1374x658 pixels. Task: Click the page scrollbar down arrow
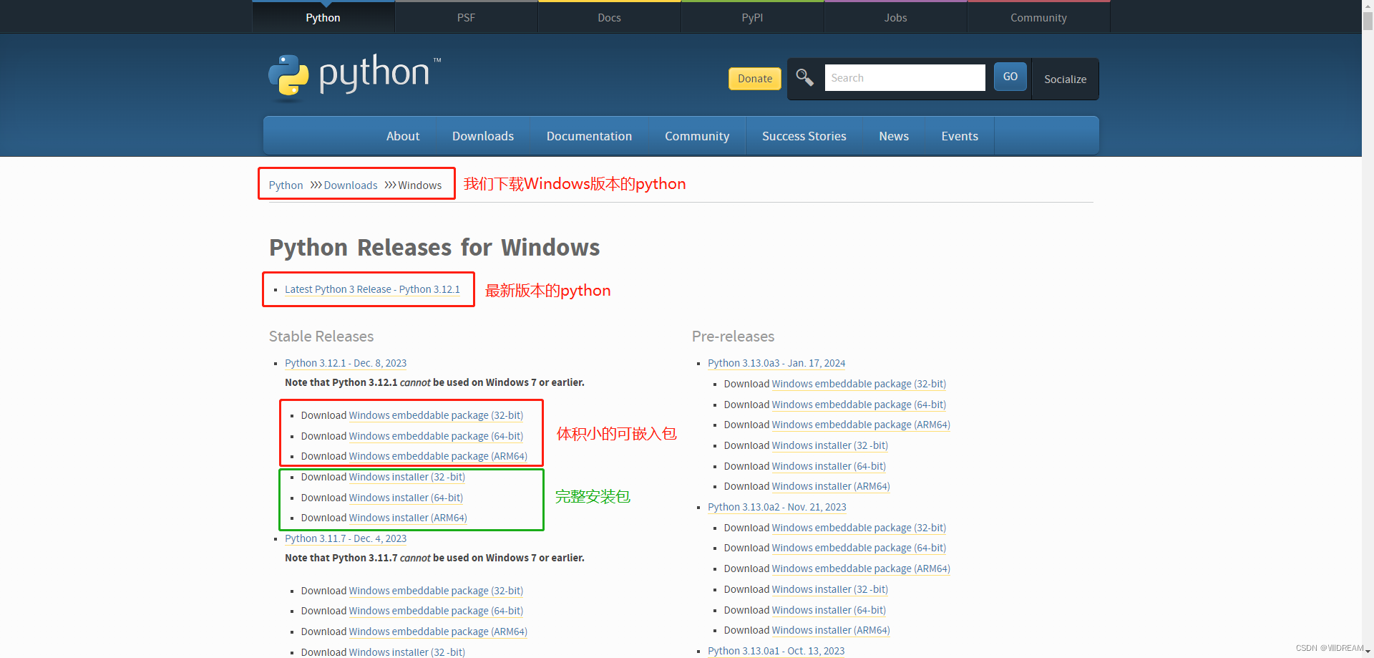[x=1368, y=652]
